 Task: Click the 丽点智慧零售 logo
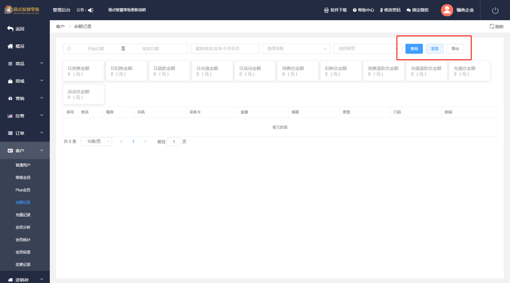tap(22, 10)
